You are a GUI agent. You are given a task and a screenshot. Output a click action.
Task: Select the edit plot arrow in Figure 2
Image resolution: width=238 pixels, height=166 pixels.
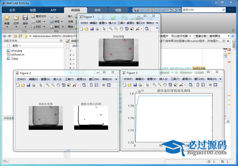pyautogui.click(x=41, y=85)
